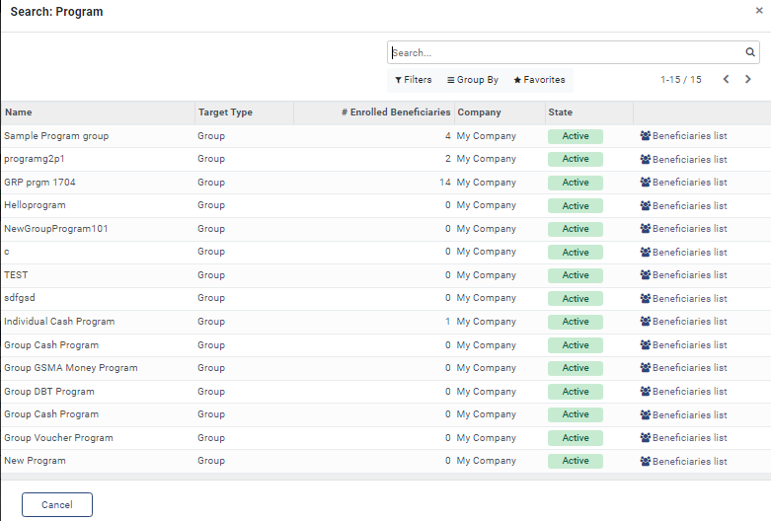Click the Cancel button
The width and height of the screenshot is (771, 521).
57,505
